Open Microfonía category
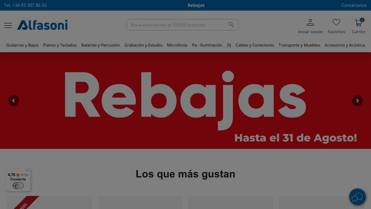Image resolution: width=371 pixels, height=209 pixels. click(x=177, y=45)
